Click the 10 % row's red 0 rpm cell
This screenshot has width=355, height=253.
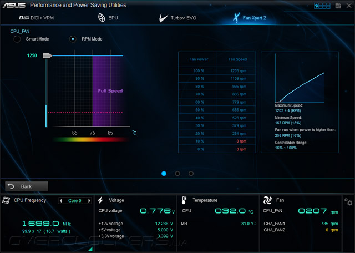(237, 141)
